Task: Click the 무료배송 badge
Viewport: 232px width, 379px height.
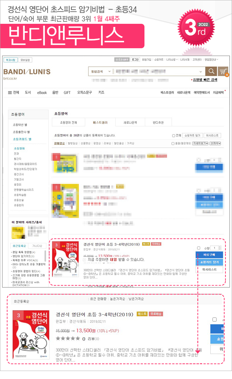Action: 156,244
